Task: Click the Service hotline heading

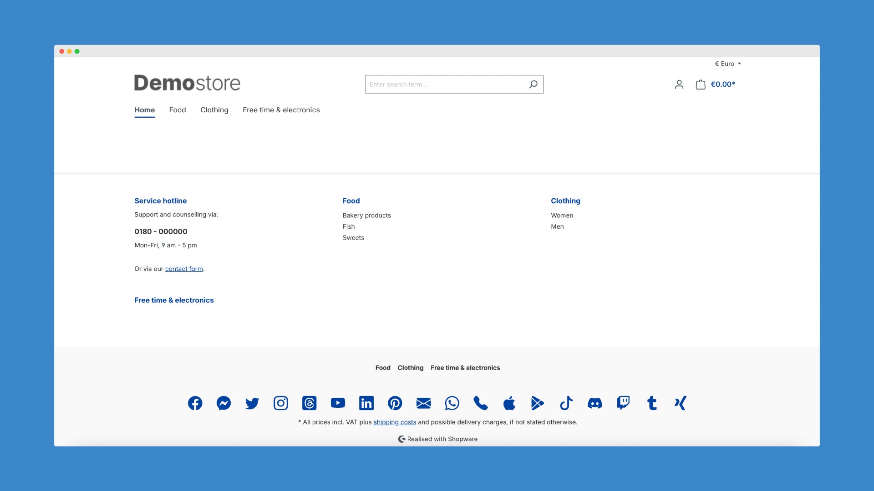Action: (x=160, y=201)
